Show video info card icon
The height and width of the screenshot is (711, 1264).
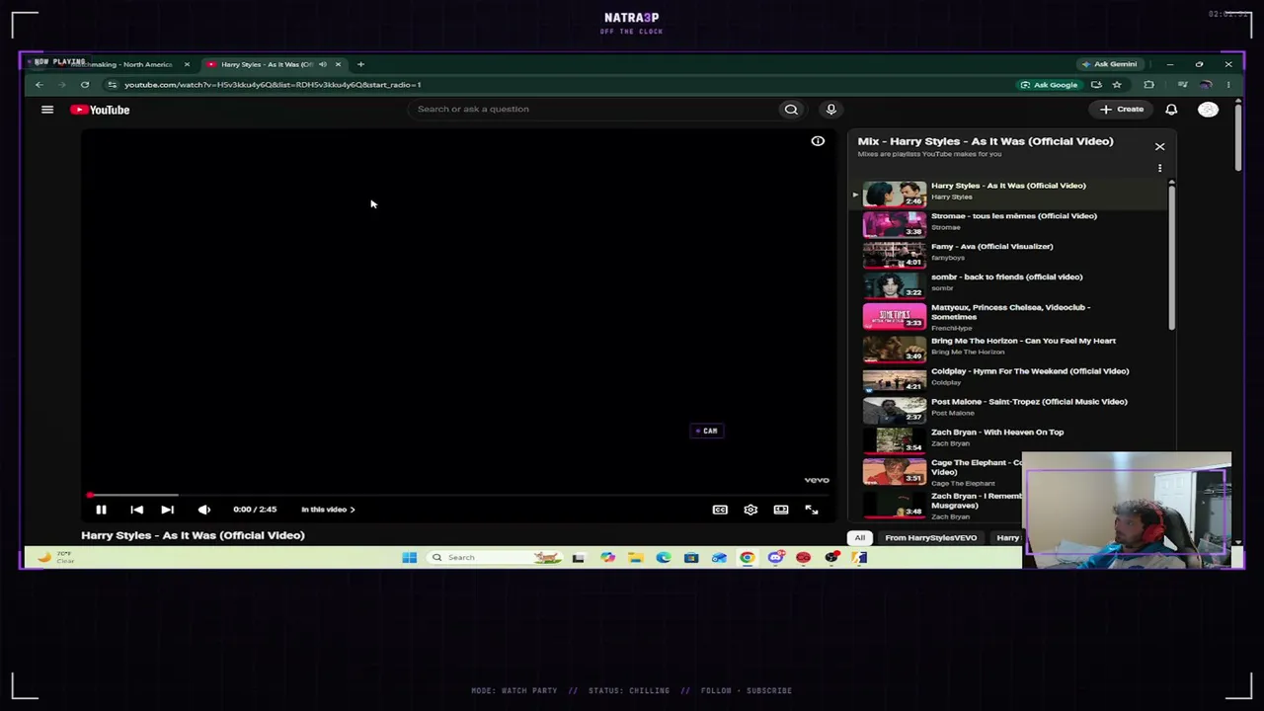[x=818, y=141]
